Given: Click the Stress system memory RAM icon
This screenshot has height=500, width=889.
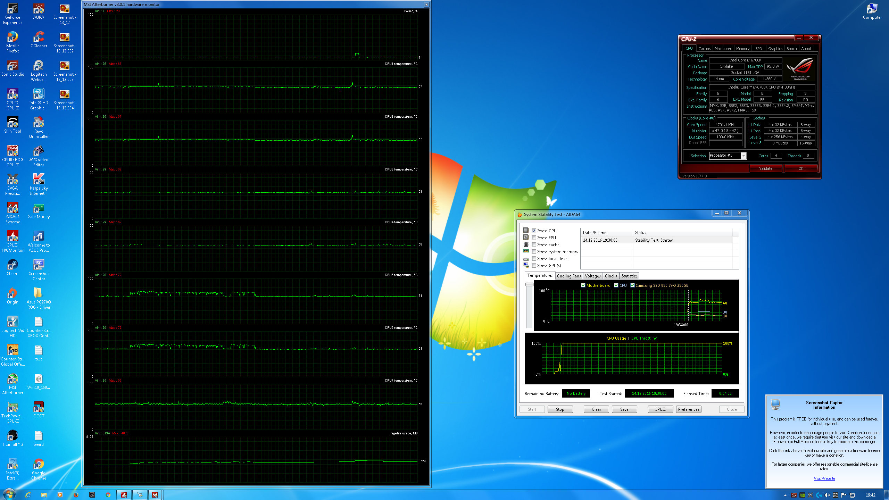Looking at the screenshot, I should (x=526, y=251).
